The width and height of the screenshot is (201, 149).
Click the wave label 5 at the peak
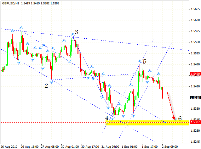tap(145, 62)
